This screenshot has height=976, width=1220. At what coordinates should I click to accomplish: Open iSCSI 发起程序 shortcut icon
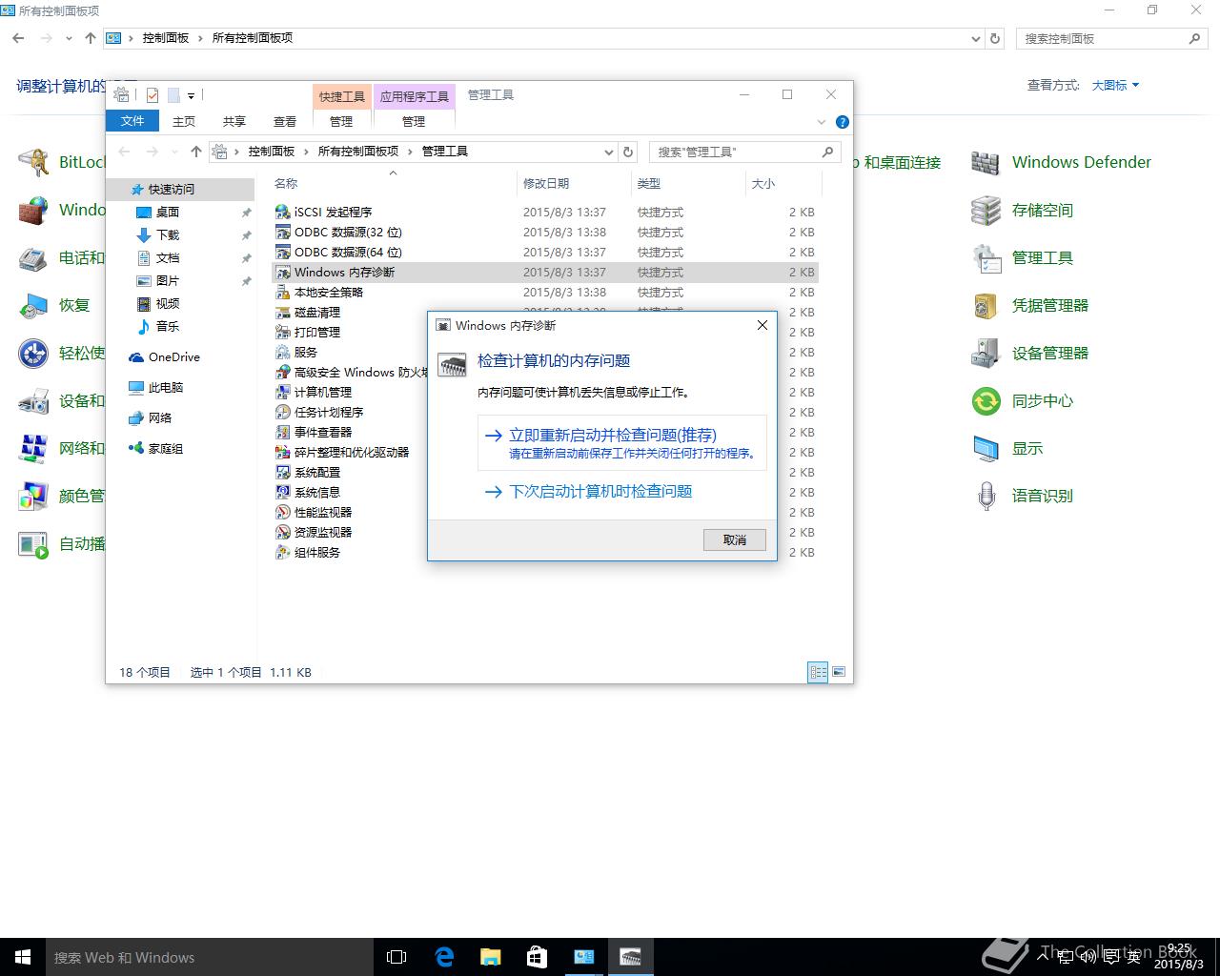(x=282, y=212)
